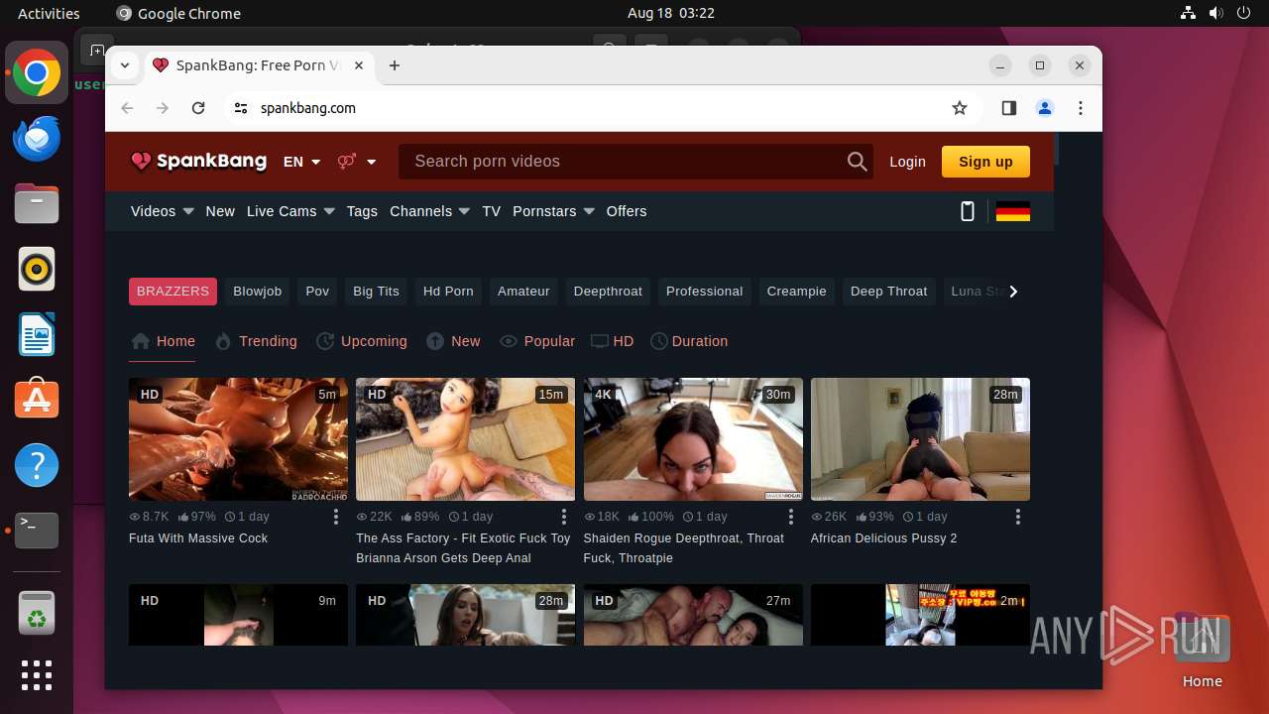Click the mobile phone icon in nav bar
The height and width of the screenshot is (714, 1269).
(x=968, y=211)
